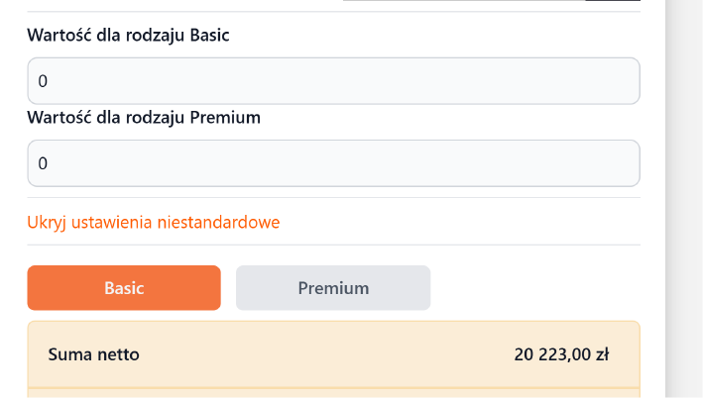Switch to the orange Basic tab
The image size is (703, 398).
pyautogui.click(x=124, y=288)
